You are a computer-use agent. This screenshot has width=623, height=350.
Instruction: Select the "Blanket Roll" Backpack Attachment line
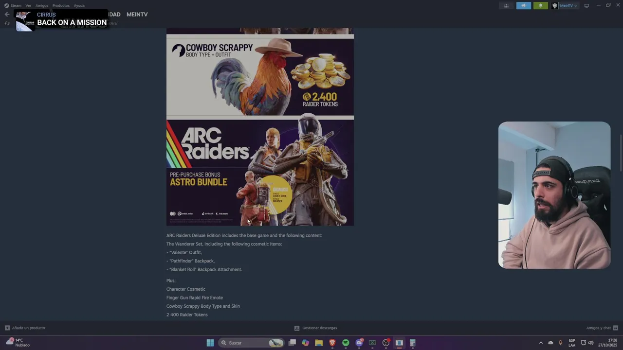pyautogui.click(x=204, y=270)
